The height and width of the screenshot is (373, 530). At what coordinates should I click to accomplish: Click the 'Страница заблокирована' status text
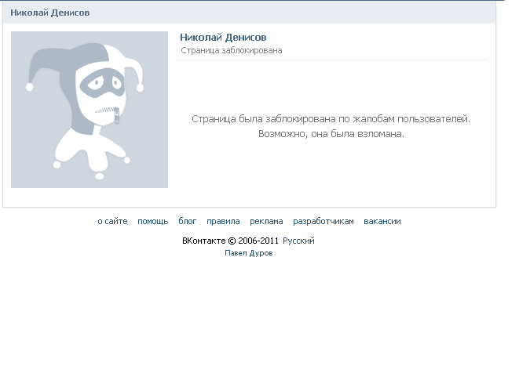[232, 51]
